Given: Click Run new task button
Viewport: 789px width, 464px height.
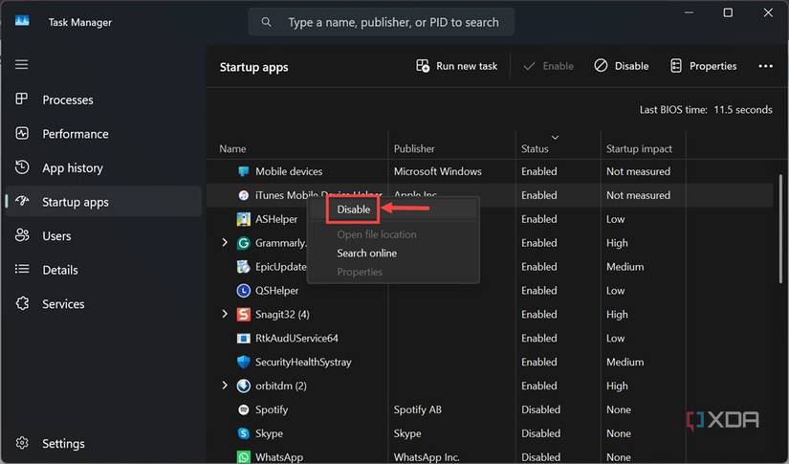Looking at the screenshot, I should point(456,66).
